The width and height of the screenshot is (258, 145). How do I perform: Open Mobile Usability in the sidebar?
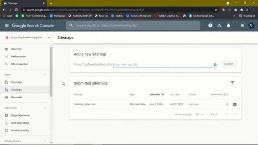tap(25, 130)
